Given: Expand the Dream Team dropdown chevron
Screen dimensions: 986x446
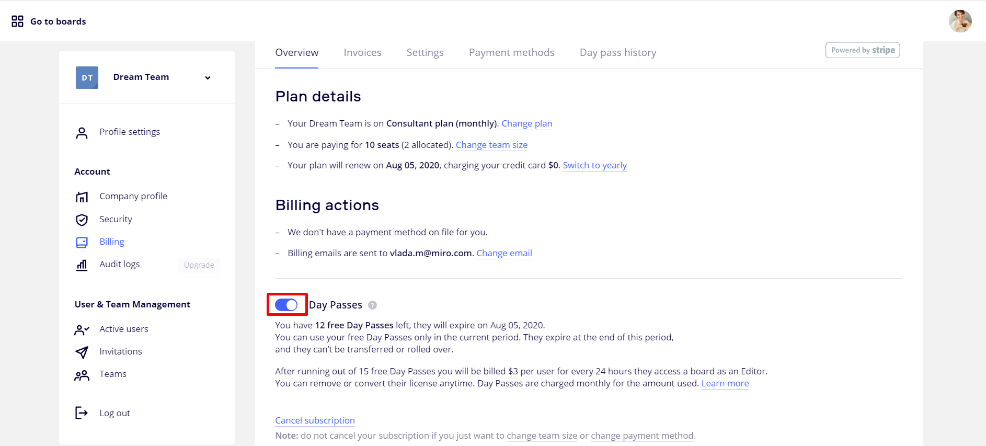Looking at the screenshot, I should [208, 78].
